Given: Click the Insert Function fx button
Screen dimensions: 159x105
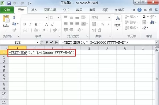Looking at the screenshot, I should (x=56, y=42).
